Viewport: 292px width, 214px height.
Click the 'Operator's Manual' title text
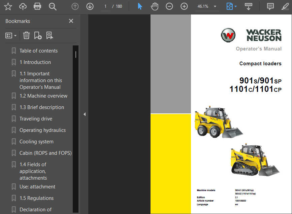tap(259, 49)
